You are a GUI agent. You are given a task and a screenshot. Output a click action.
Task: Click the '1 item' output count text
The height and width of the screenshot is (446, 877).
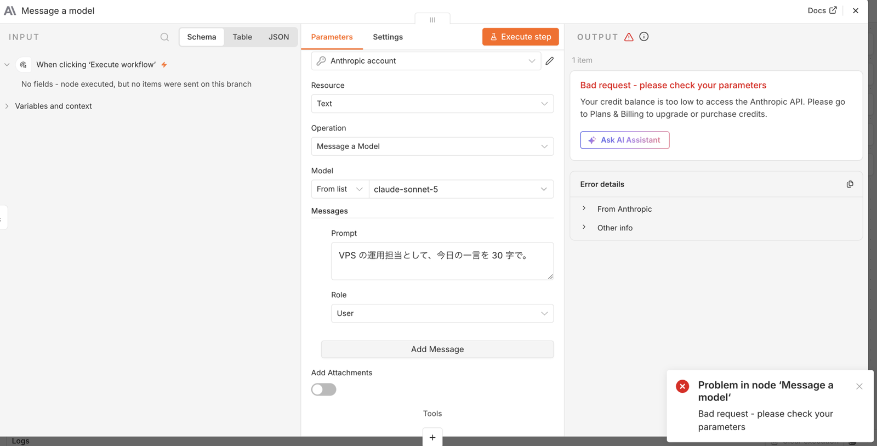(x=582, y=60)
